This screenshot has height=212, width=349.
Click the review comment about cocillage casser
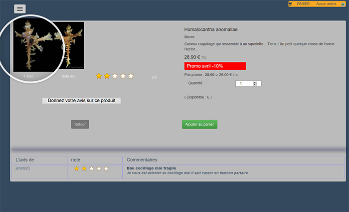(x=187, y=173)
